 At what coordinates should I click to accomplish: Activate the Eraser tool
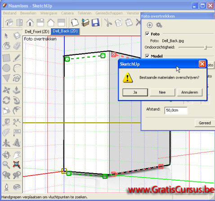pos(17,46)
